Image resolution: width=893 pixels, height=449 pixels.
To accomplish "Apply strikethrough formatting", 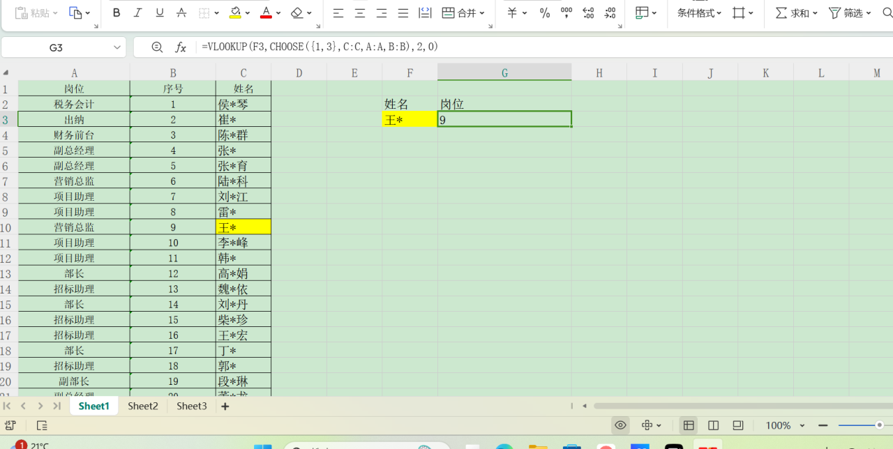I will coord(181,13).
